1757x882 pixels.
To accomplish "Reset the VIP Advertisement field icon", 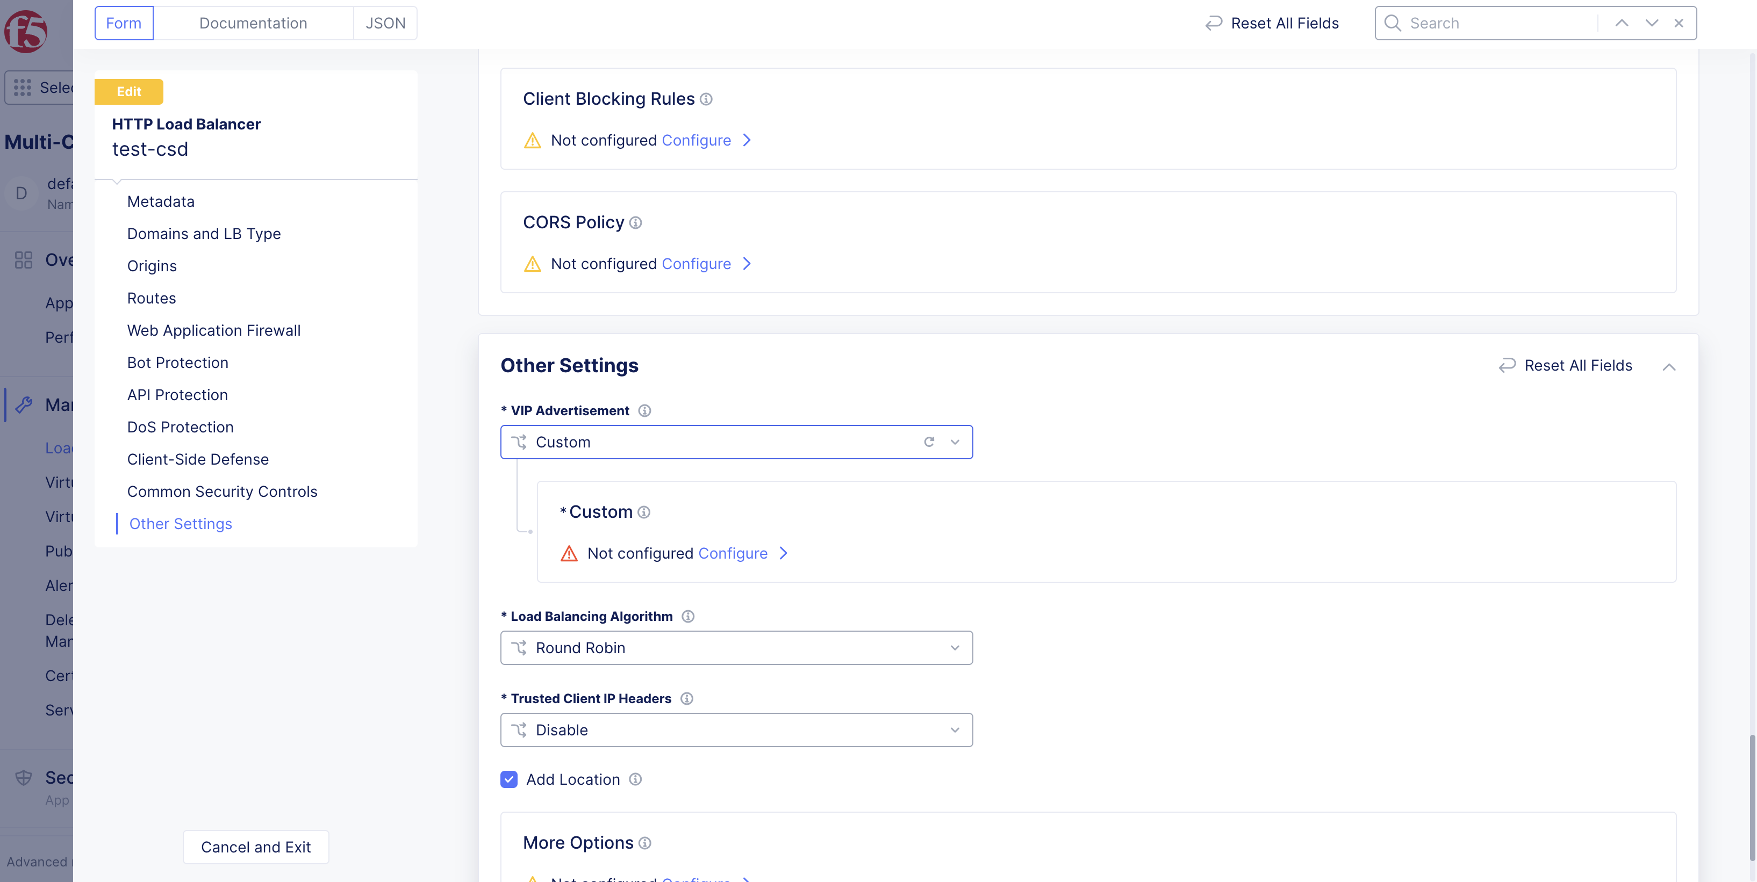I will [929, 442].
